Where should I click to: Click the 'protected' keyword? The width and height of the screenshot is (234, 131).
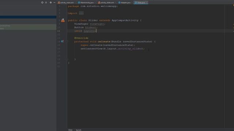81,41
